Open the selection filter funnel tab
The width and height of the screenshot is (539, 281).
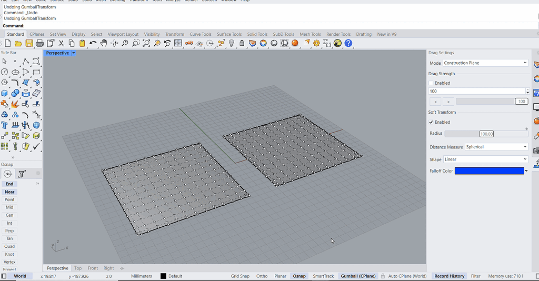coord(22,174)
